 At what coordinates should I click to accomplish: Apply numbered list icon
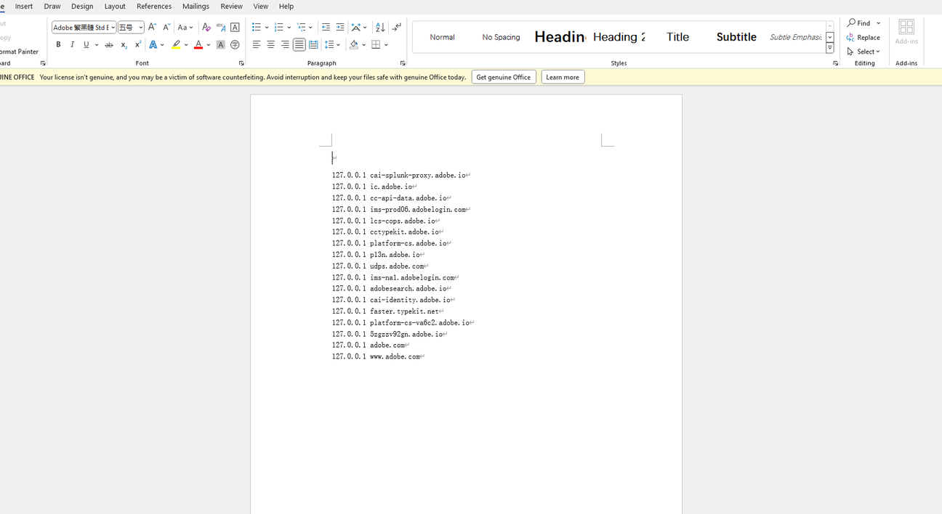(x=279, y=28)
